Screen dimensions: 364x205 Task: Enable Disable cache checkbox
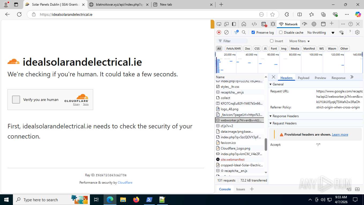(x=281, y=32)
